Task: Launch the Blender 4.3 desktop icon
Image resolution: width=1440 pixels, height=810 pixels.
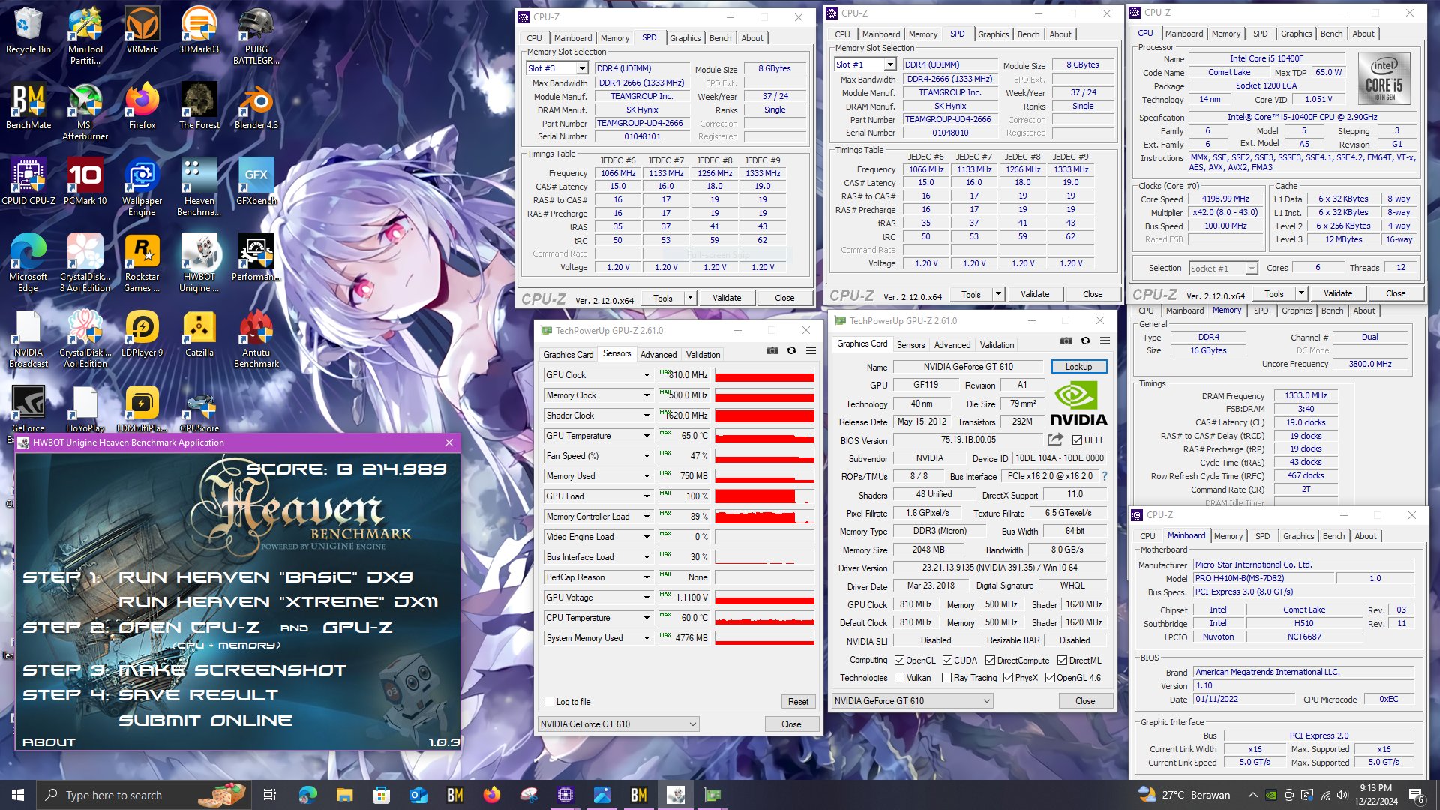Action: (256, 107)
